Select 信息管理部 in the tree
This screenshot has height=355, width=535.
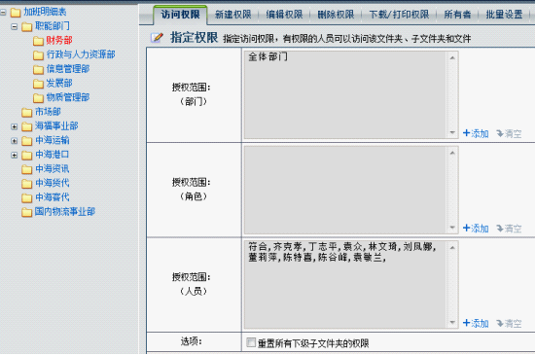click(x=68, y=69)
